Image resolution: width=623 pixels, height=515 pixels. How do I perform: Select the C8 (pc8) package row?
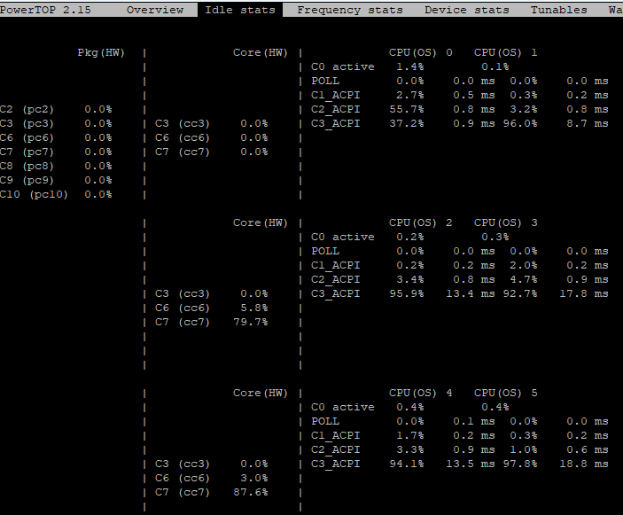click(56, 167)
